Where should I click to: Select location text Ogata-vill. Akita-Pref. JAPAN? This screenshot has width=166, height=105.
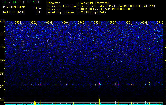pyautogui.click(x=104, y=6)
